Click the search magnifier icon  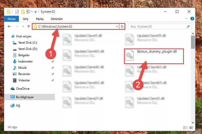(188, 27)
